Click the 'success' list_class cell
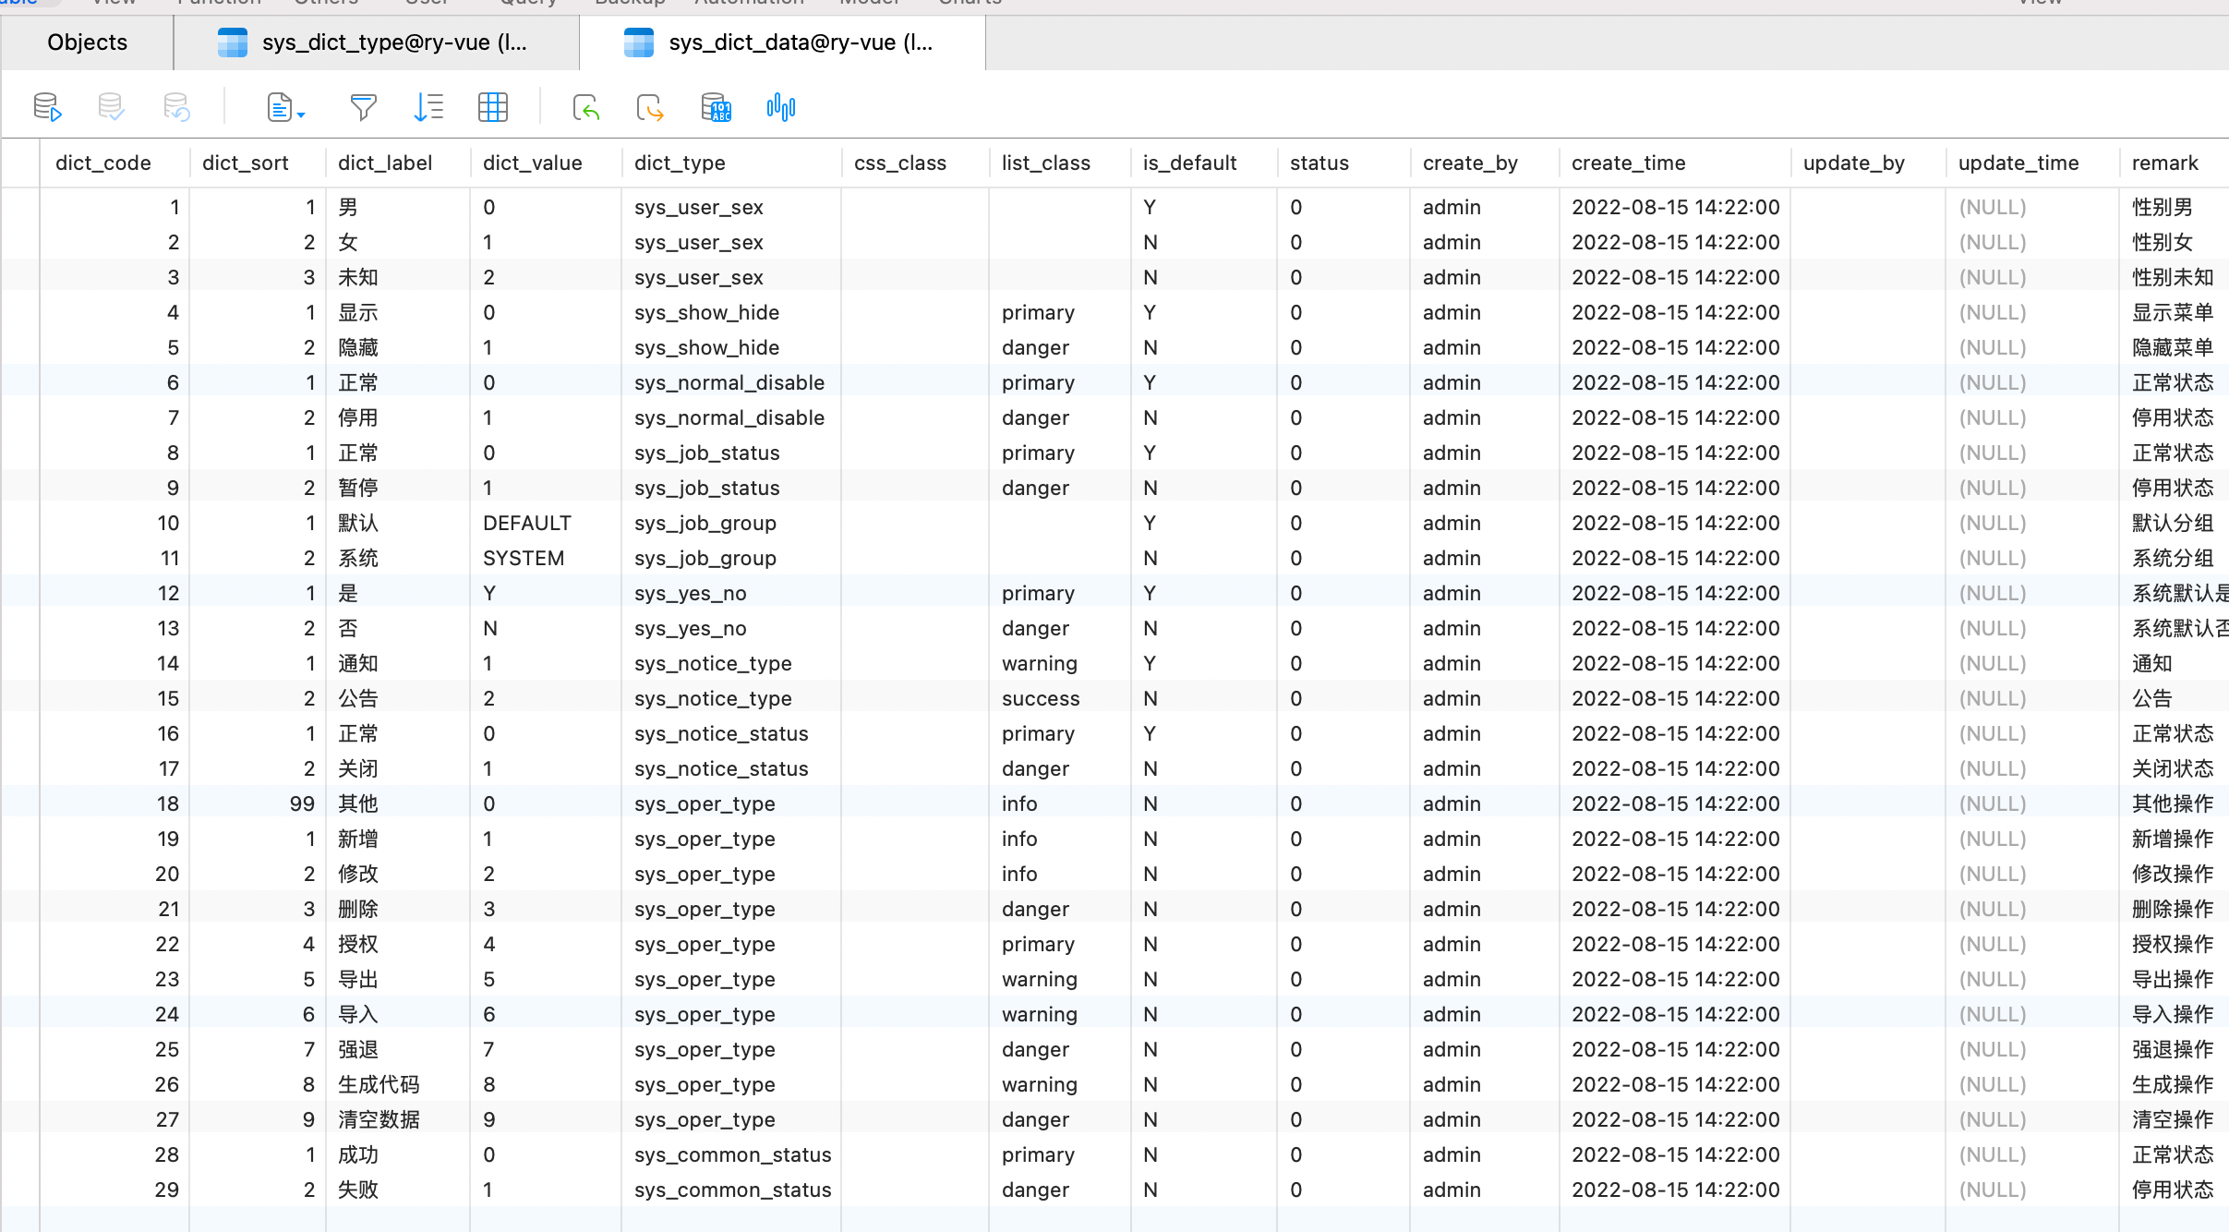 pos(1059,698)
